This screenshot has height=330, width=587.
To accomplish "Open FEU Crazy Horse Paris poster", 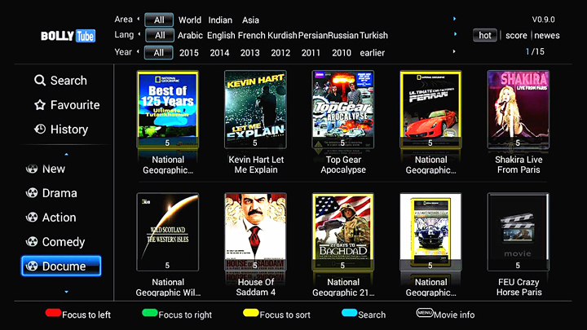I will click(519, 232).
